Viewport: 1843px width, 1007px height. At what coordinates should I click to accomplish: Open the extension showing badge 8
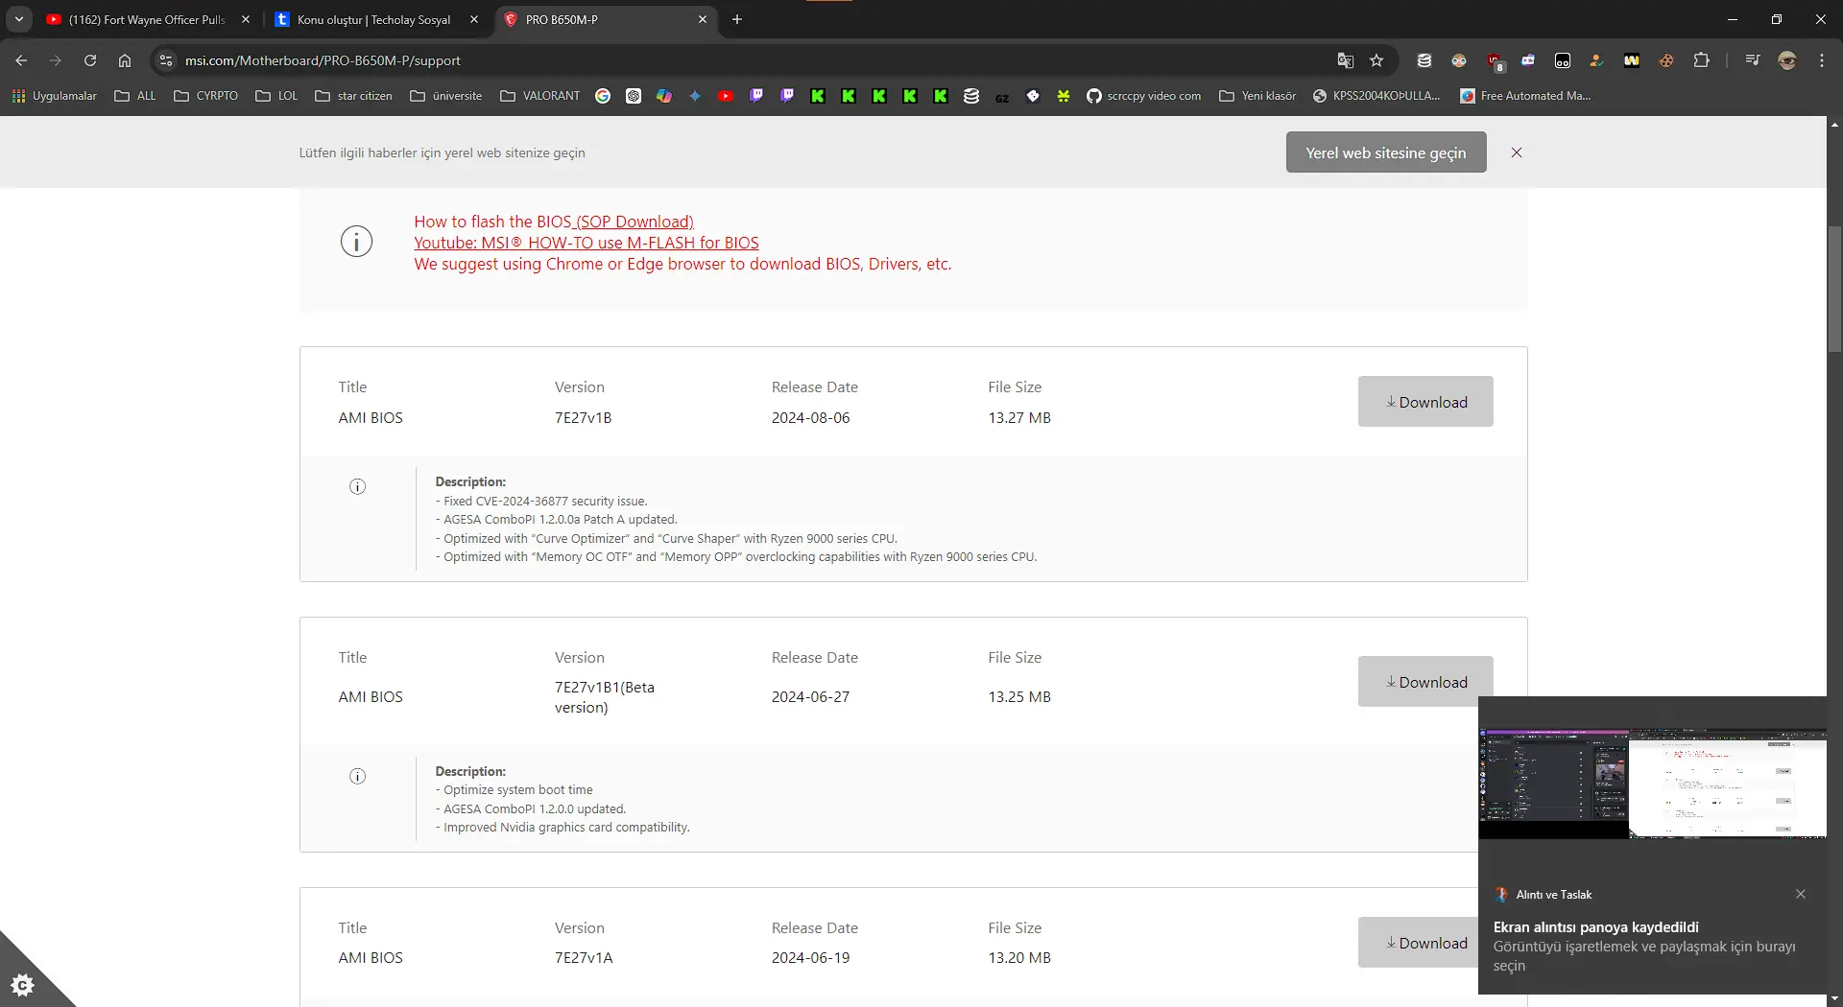coord(1495,61)
